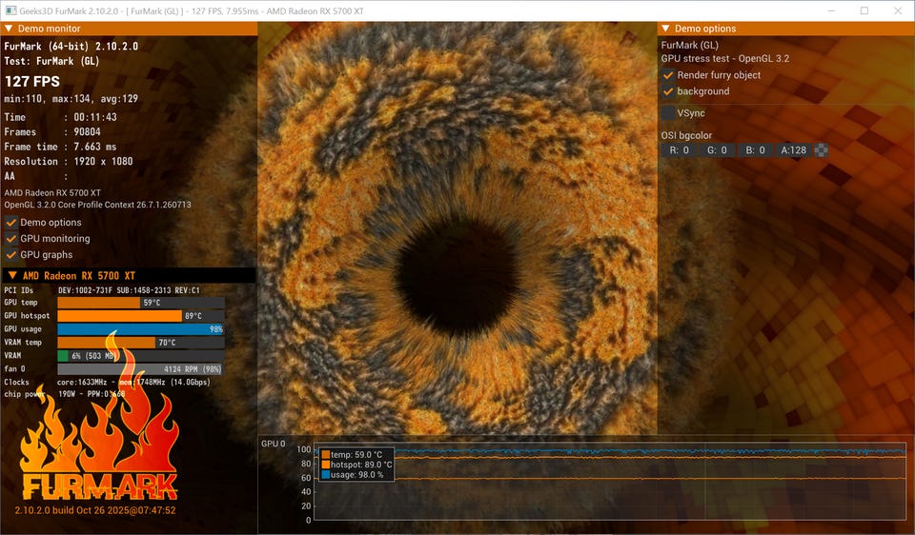Image resolution: width=915 pixels, height=535 pixels.
Task: Click the GPU temp 59°C bar
Action: (141, 303)
